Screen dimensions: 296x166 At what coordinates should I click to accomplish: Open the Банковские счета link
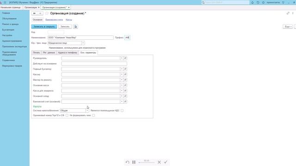(x=54, y=20)
